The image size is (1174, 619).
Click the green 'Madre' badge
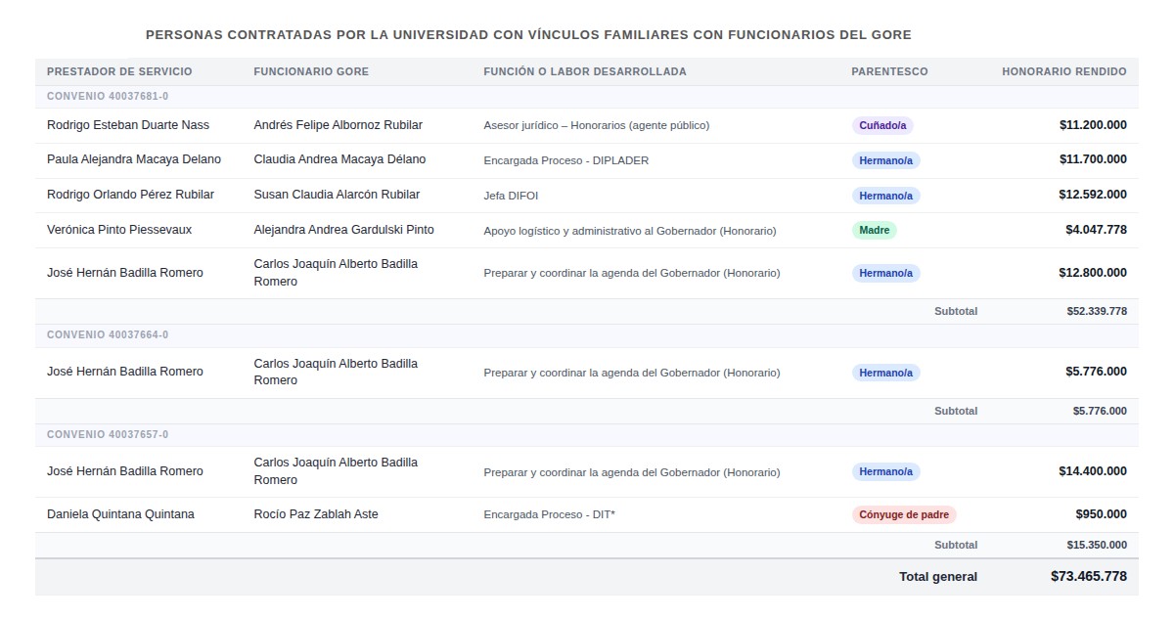tap(874, 231)
